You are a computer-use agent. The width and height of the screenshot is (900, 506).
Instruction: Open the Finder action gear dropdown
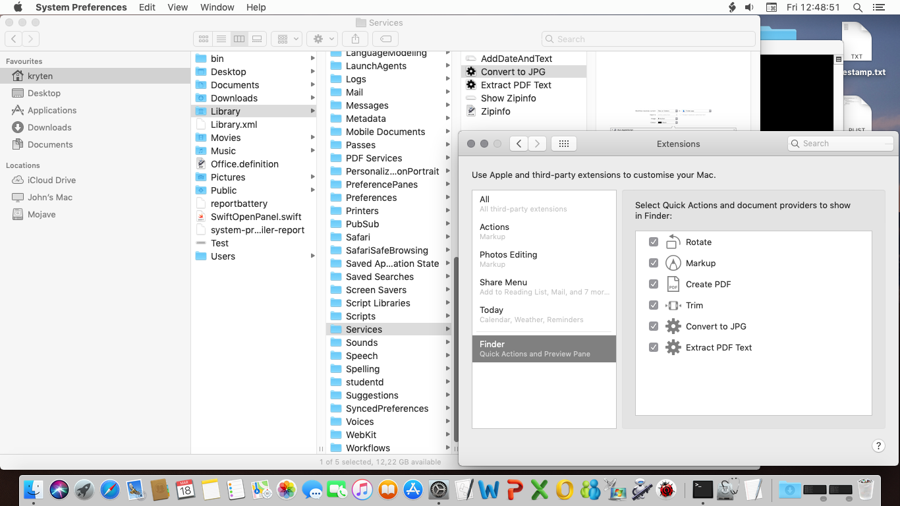coord(323,39)
